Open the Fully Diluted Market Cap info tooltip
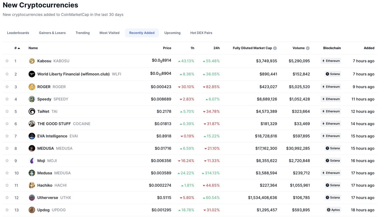The height and width of the screenshot is (217, 390). (x=275, y=48)
